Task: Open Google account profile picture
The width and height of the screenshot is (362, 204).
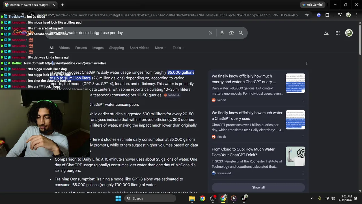Action: tap(349, 33)
